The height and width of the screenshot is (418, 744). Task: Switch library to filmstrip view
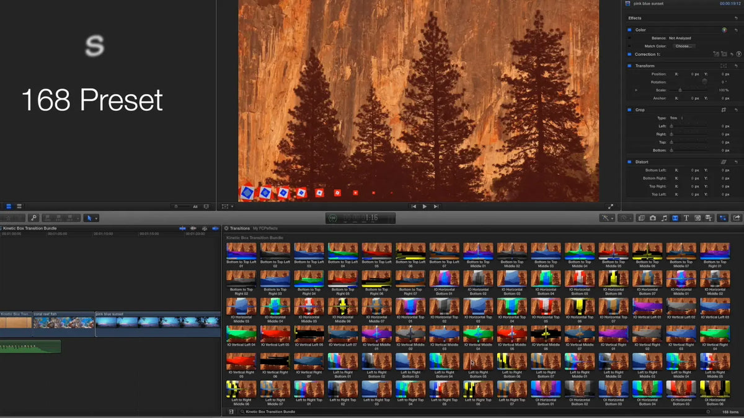point(9,206)
